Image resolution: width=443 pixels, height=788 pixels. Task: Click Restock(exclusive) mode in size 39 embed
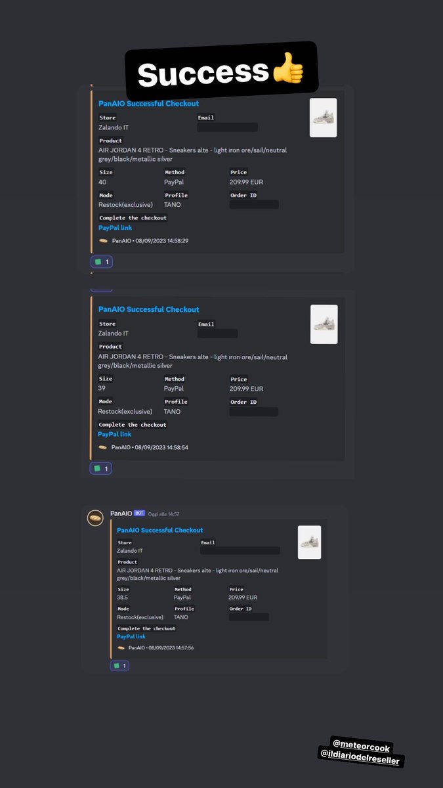125,412
